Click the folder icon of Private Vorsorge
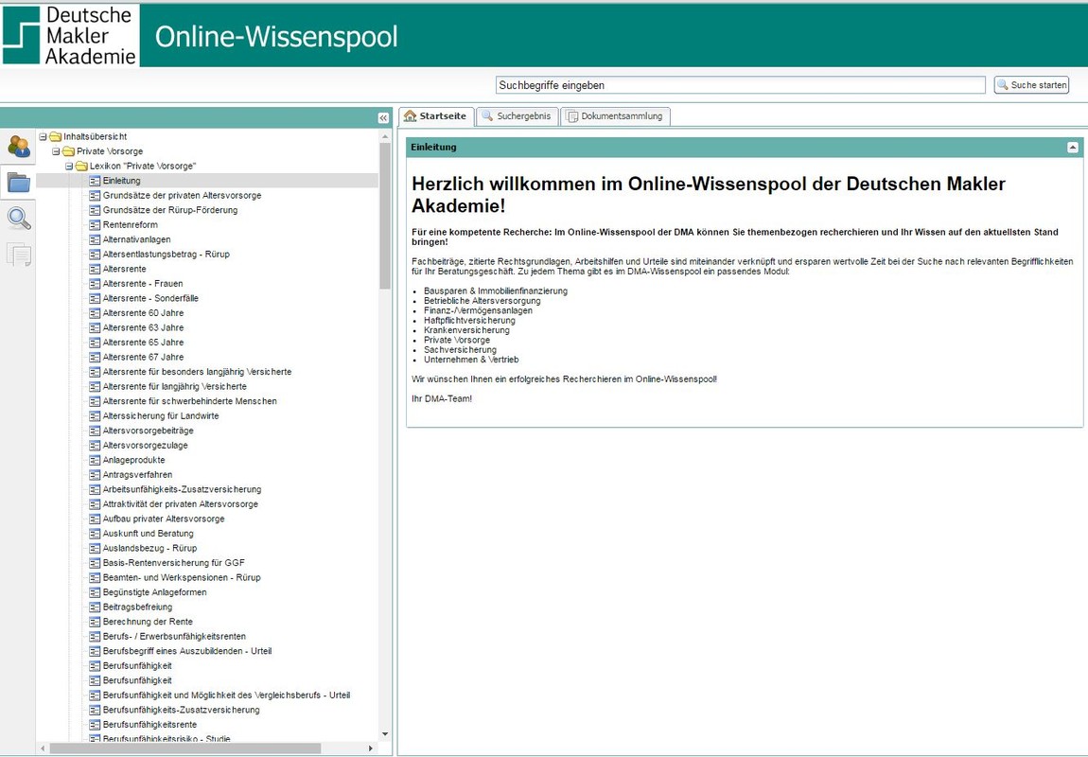The height and width of the screenshot is (757, 1088). coord(68,151)
